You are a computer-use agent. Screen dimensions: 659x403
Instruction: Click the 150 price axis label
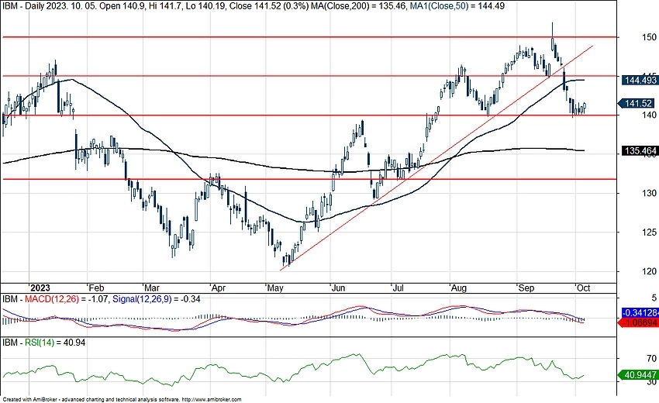pos(649,37)
